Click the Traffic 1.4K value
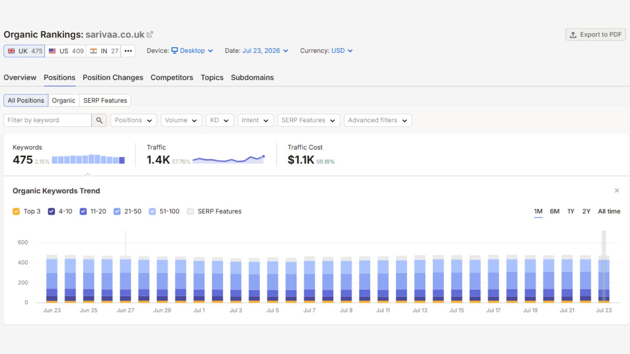630x354 pixels. coord(158,160)
